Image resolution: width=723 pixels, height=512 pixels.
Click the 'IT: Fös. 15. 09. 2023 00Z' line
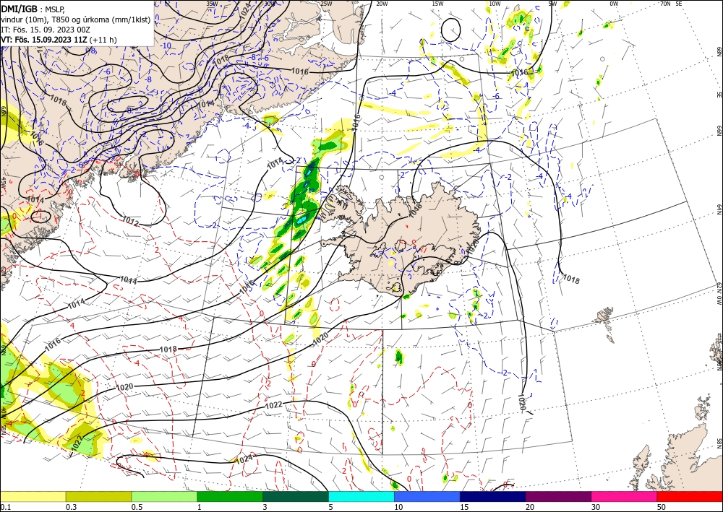coord(46,30)
